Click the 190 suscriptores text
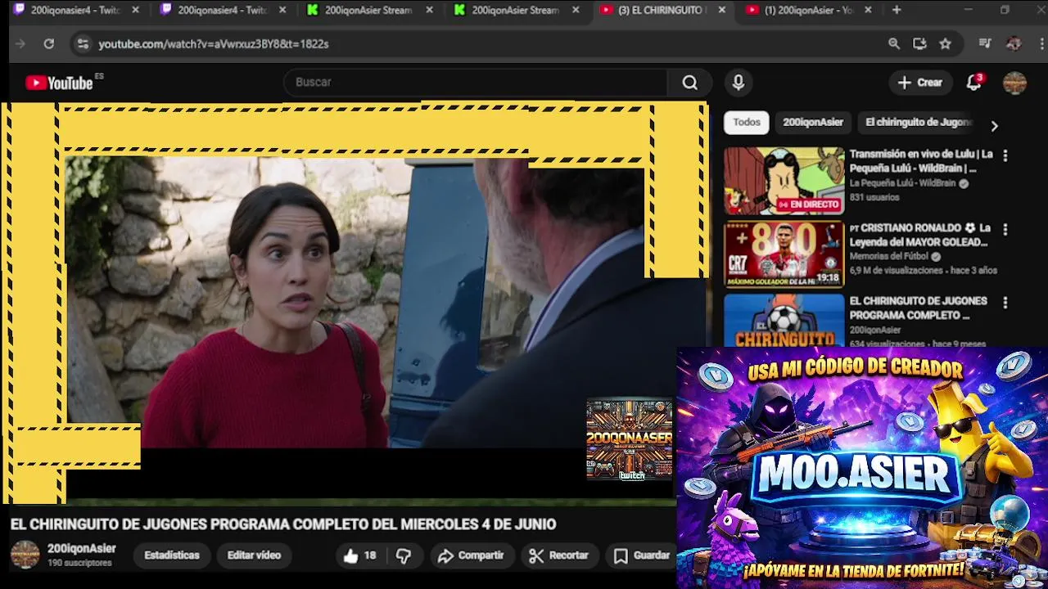This screenshot has width=1048, height=589. tap(79, 563)
